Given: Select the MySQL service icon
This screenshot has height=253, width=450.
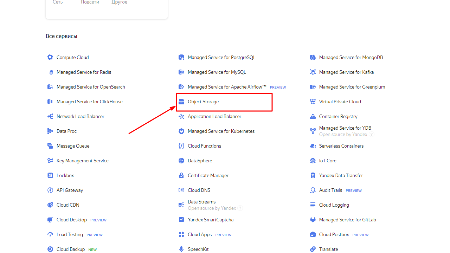Looking at the screenshot, I should point(181,72).
